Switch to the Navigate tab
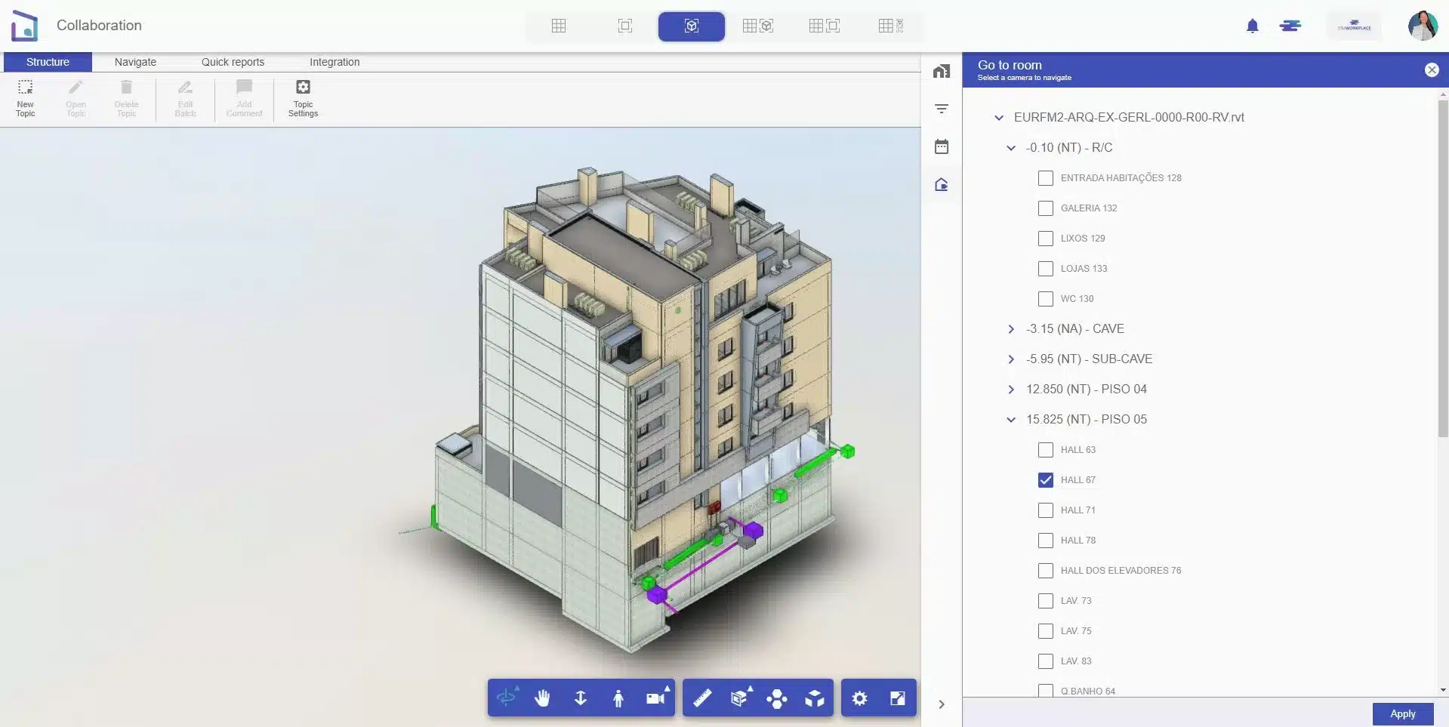Image resolution: width=1449 pixels, height=727 pixels. tap(135, 62)
